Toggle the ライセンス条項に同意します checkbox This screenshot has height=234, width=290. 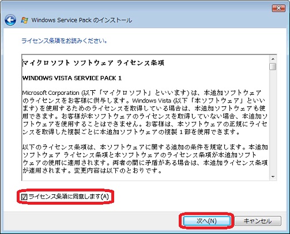[x=24, y=197]
